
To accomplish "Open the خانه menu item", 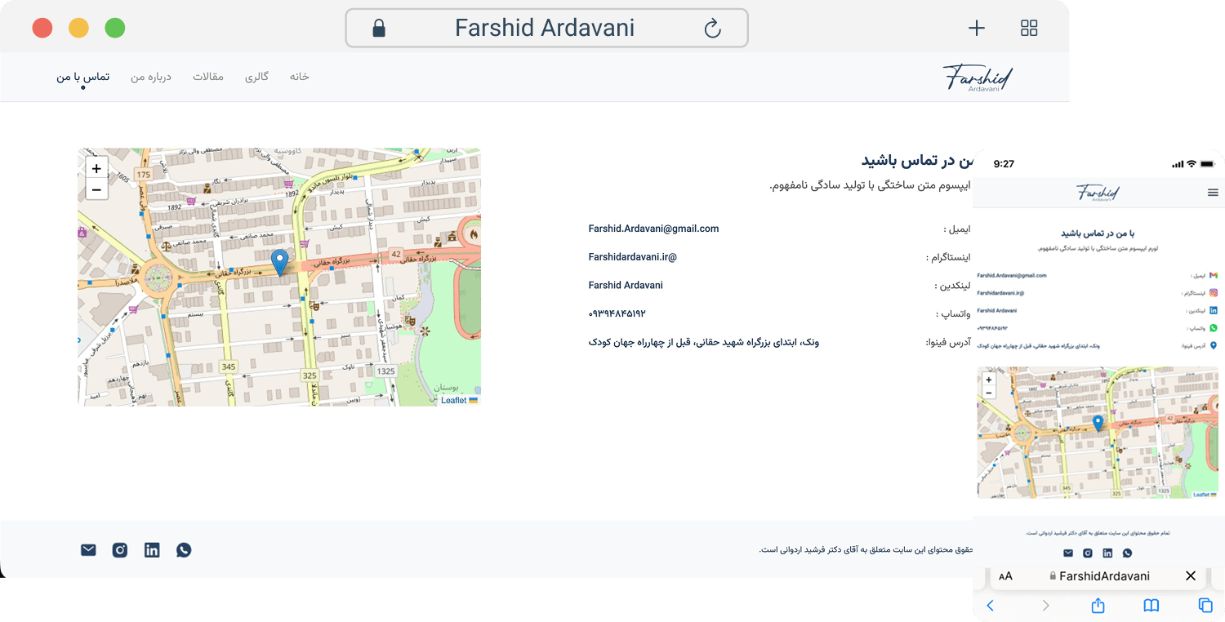I will click(300, 77).
